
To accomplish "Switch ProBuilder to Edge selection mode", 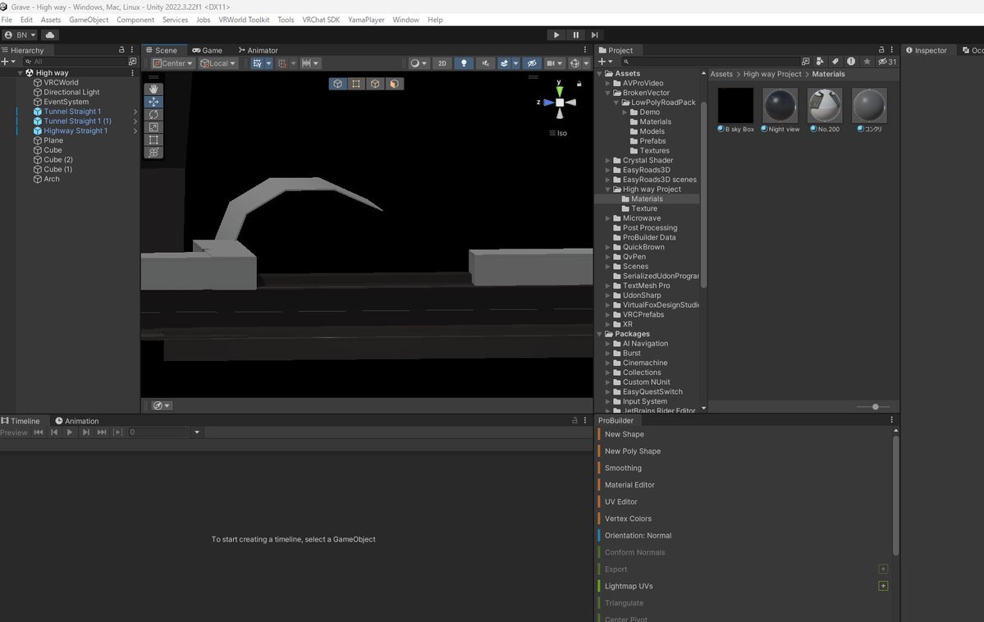I will (375, 84).
